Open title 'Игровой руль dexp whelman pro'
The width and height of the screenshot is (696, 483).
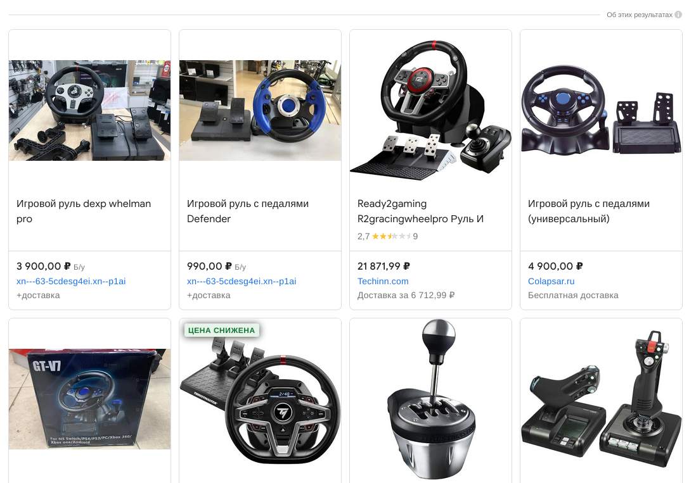pyautogui.click(x=84, y=211)
